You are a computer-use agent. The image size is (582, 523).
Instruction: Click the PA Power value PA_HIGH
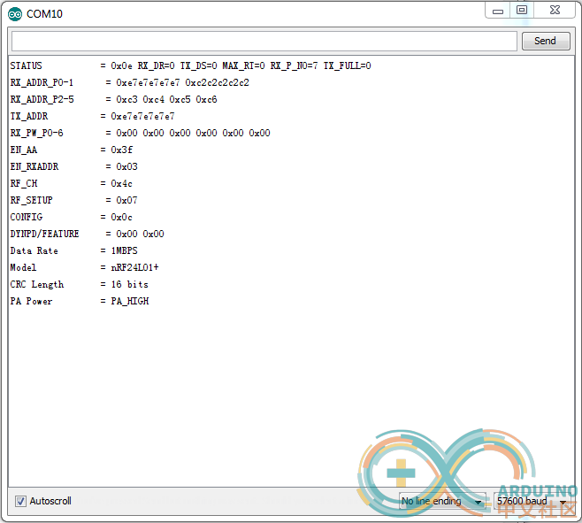click(129, 301)
